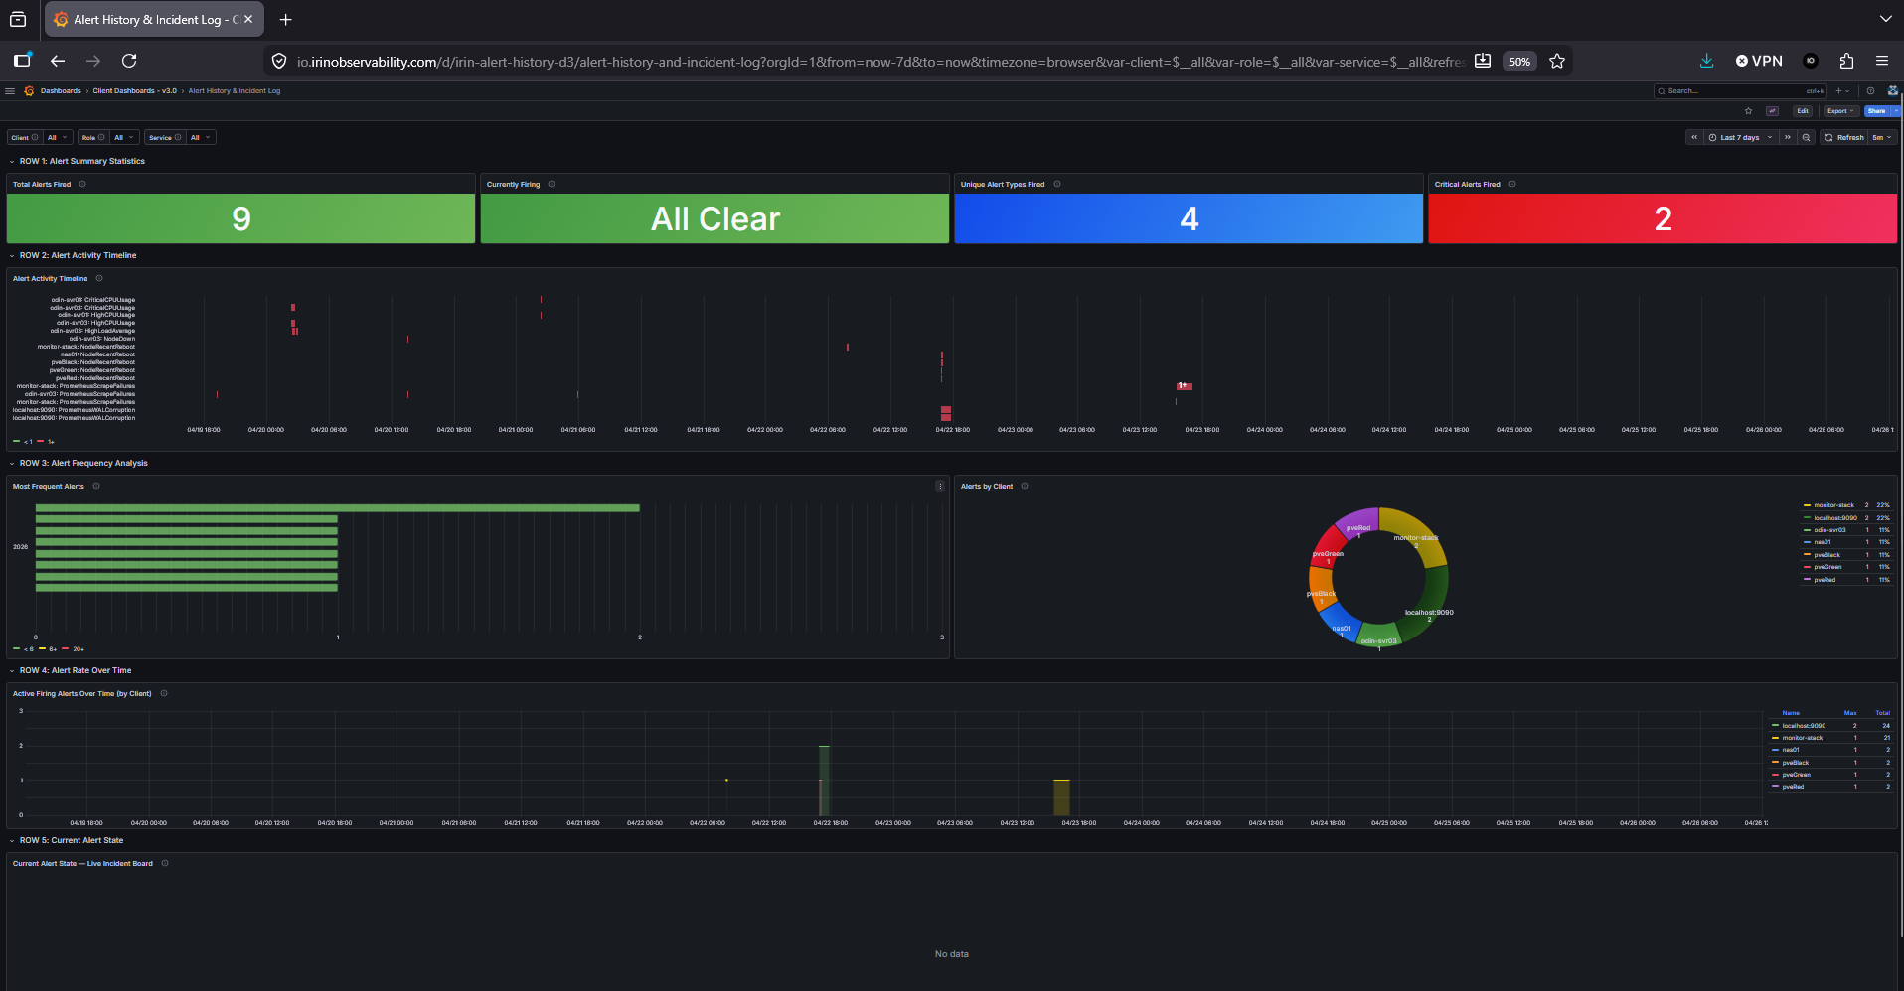
Task: Click info icon beside Service variable
Action: click(178, 137)
